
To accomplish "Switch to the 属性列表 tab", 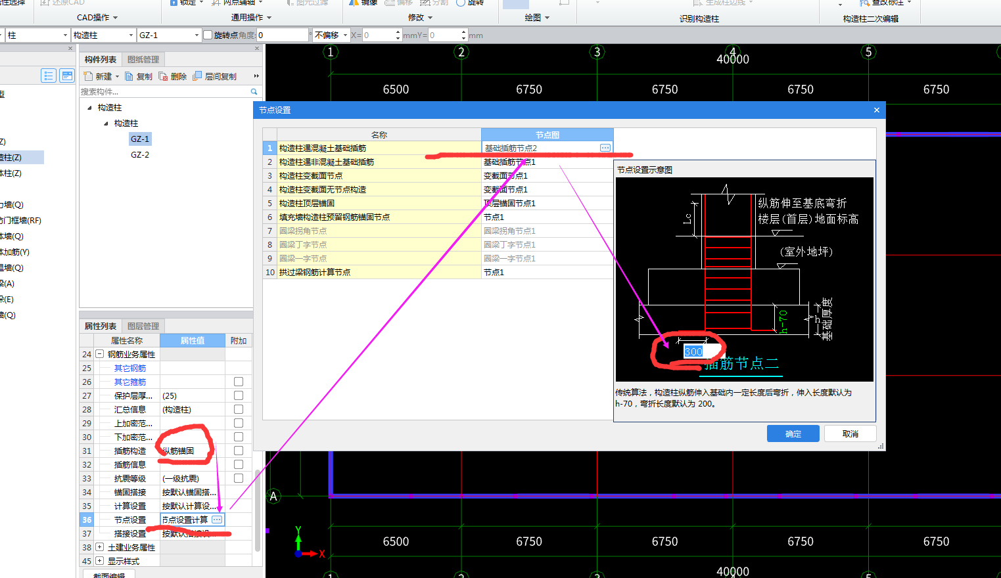I will pos(100,326).
